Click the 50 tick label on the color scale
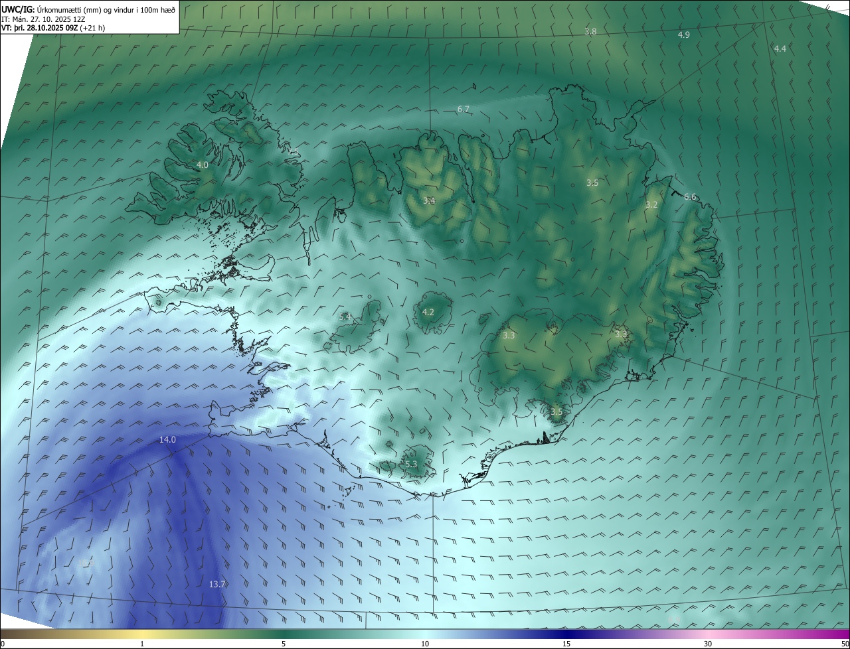Image resolution: width=850 pixels, height=649 pixels. click(845, 644)
